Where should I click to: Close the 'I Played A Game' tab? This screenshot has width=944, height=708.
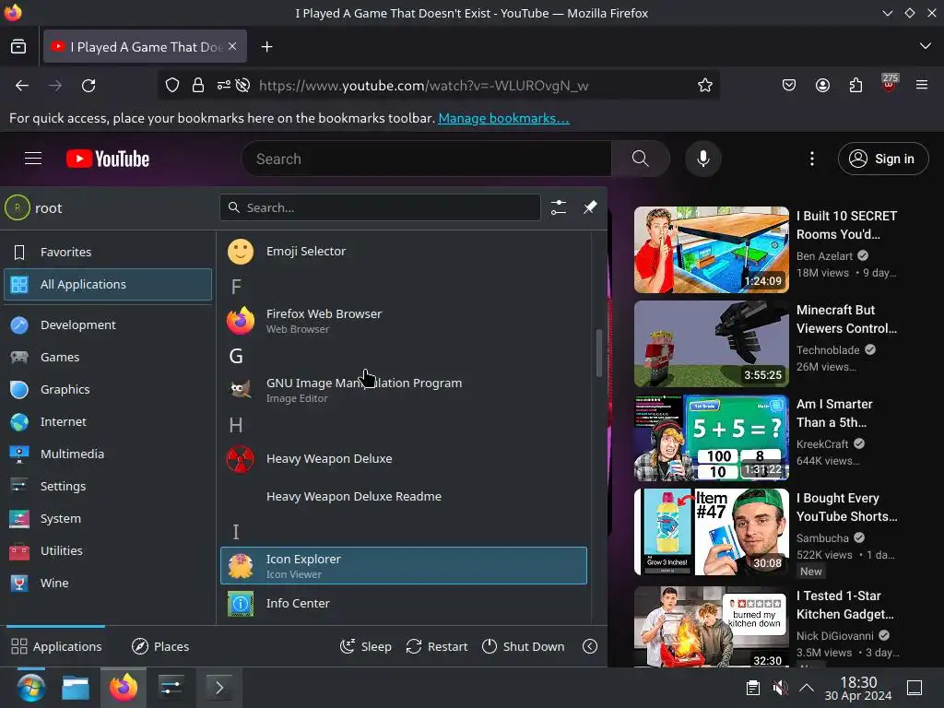[x=232, y=46]
